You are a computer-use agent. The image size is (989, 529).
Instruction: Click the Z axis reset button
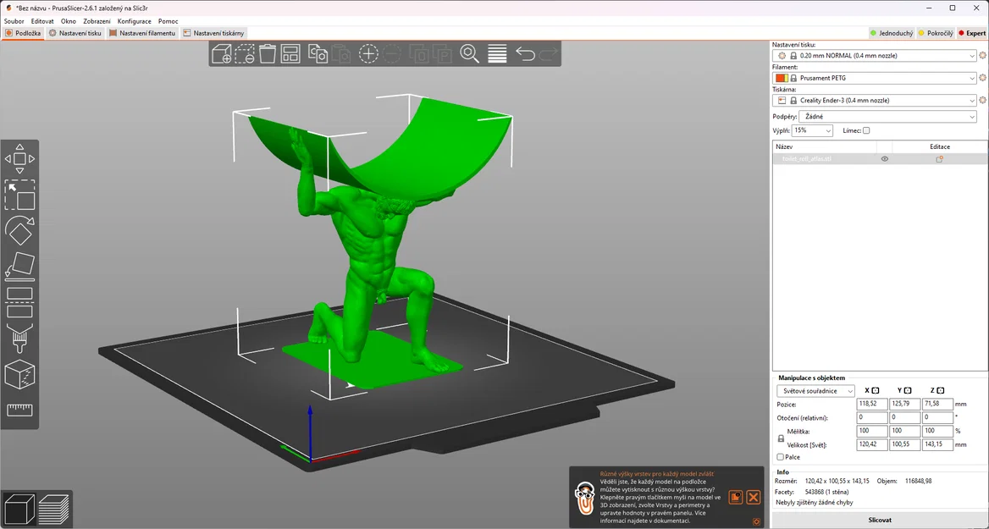(941, 390)
